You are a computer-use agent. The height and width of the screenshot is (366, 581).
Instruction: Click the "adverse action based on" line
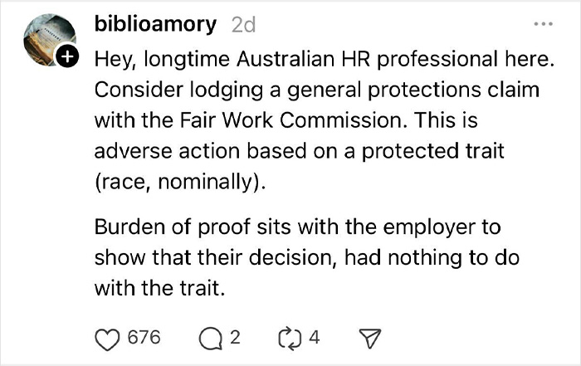[300, 151]
